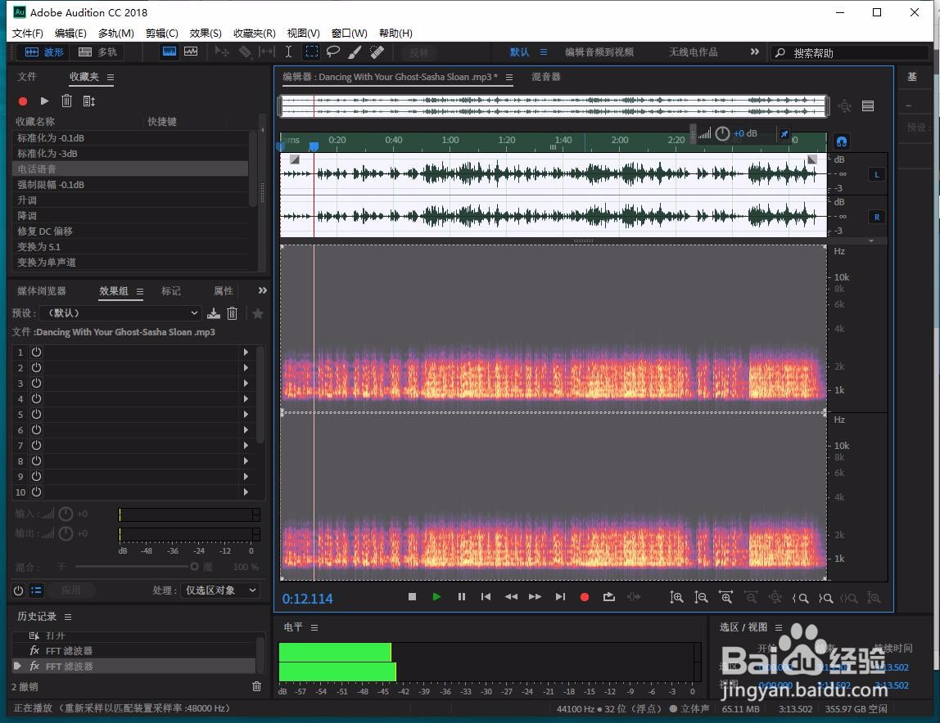The width and height of the screenshot is (940, 723).
Task: Select the 修复 DC 偏移 favorite
Action: (x=130, y=231)
